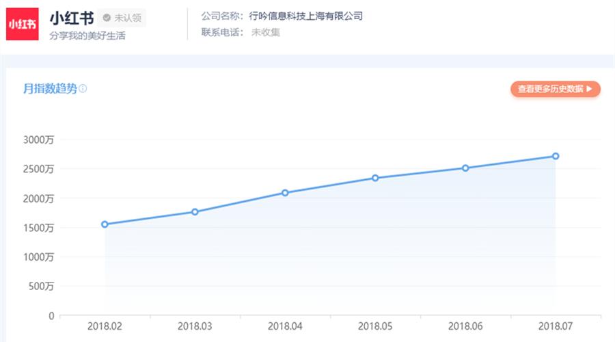615x342 pixels.
Task: Click the 2018.03 x-axis label
Action: coord(195,326)
